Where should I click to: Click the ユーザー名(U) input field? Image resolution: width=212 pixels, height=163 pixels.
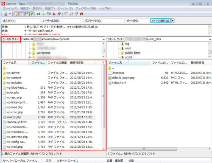tap(71, 21)
